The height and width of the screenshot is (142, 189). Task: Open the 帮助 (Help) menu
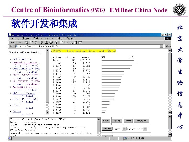(x=71, y=38)
